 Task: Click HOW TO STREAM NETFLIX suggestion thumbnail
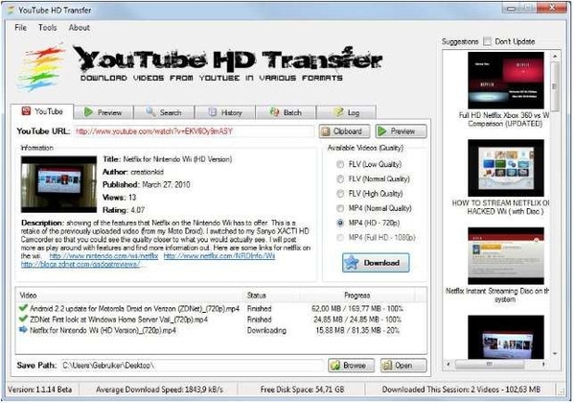pos(506,168)
